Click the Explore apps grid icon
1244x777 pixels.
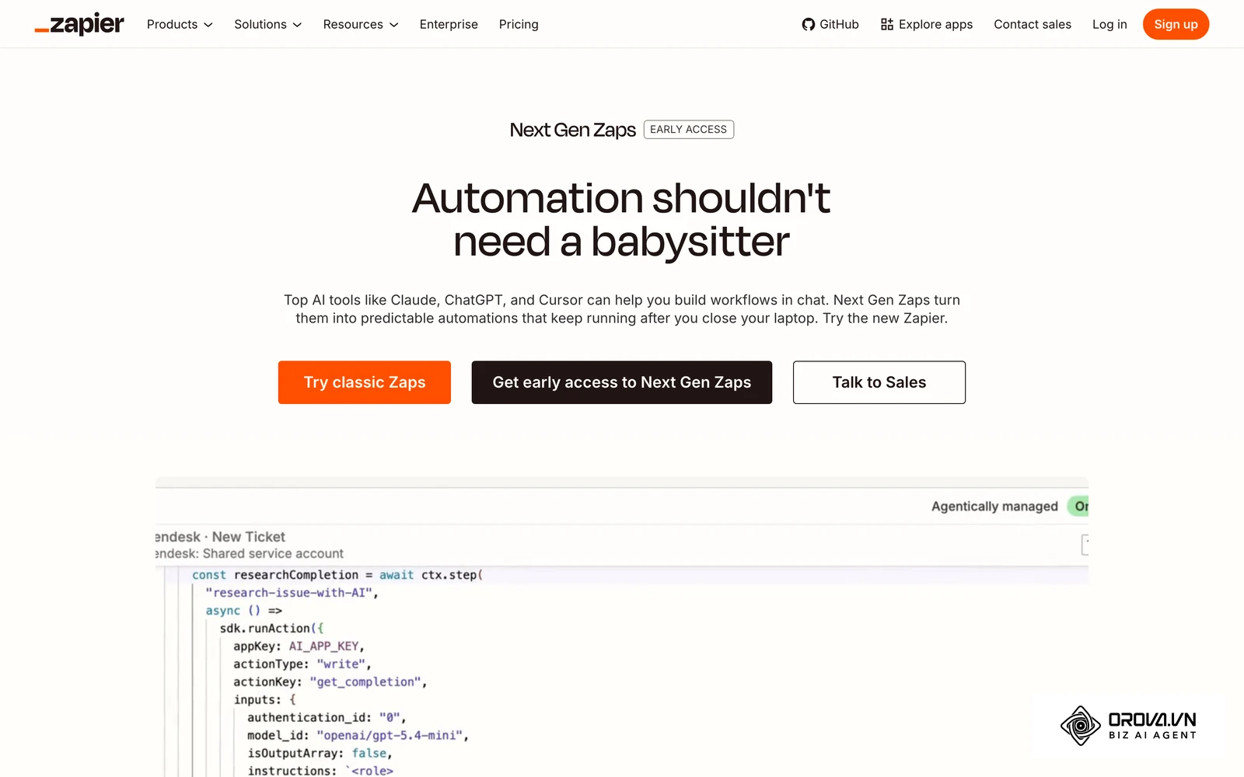point(886,24)
